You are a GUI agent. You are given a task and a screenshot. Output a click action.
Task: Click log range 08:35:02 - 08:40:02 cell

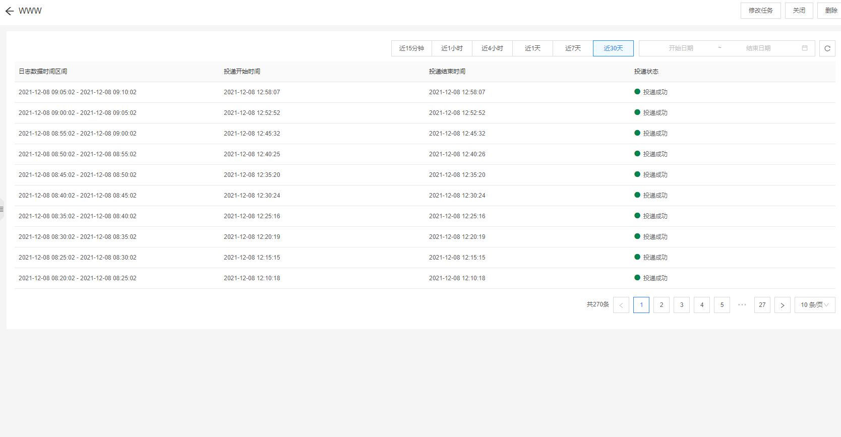click(78, 216)
